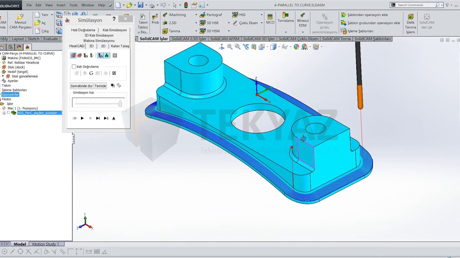This screenshot has height=258, width=460.
Task: Expand the HSS dropdown arrow
Action: 261,15
